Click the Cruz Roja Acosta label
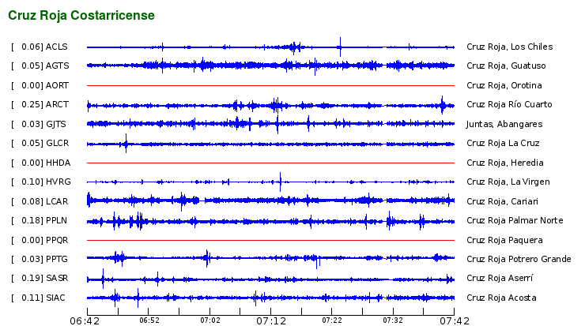585x326 pixels. pos(501,298)
